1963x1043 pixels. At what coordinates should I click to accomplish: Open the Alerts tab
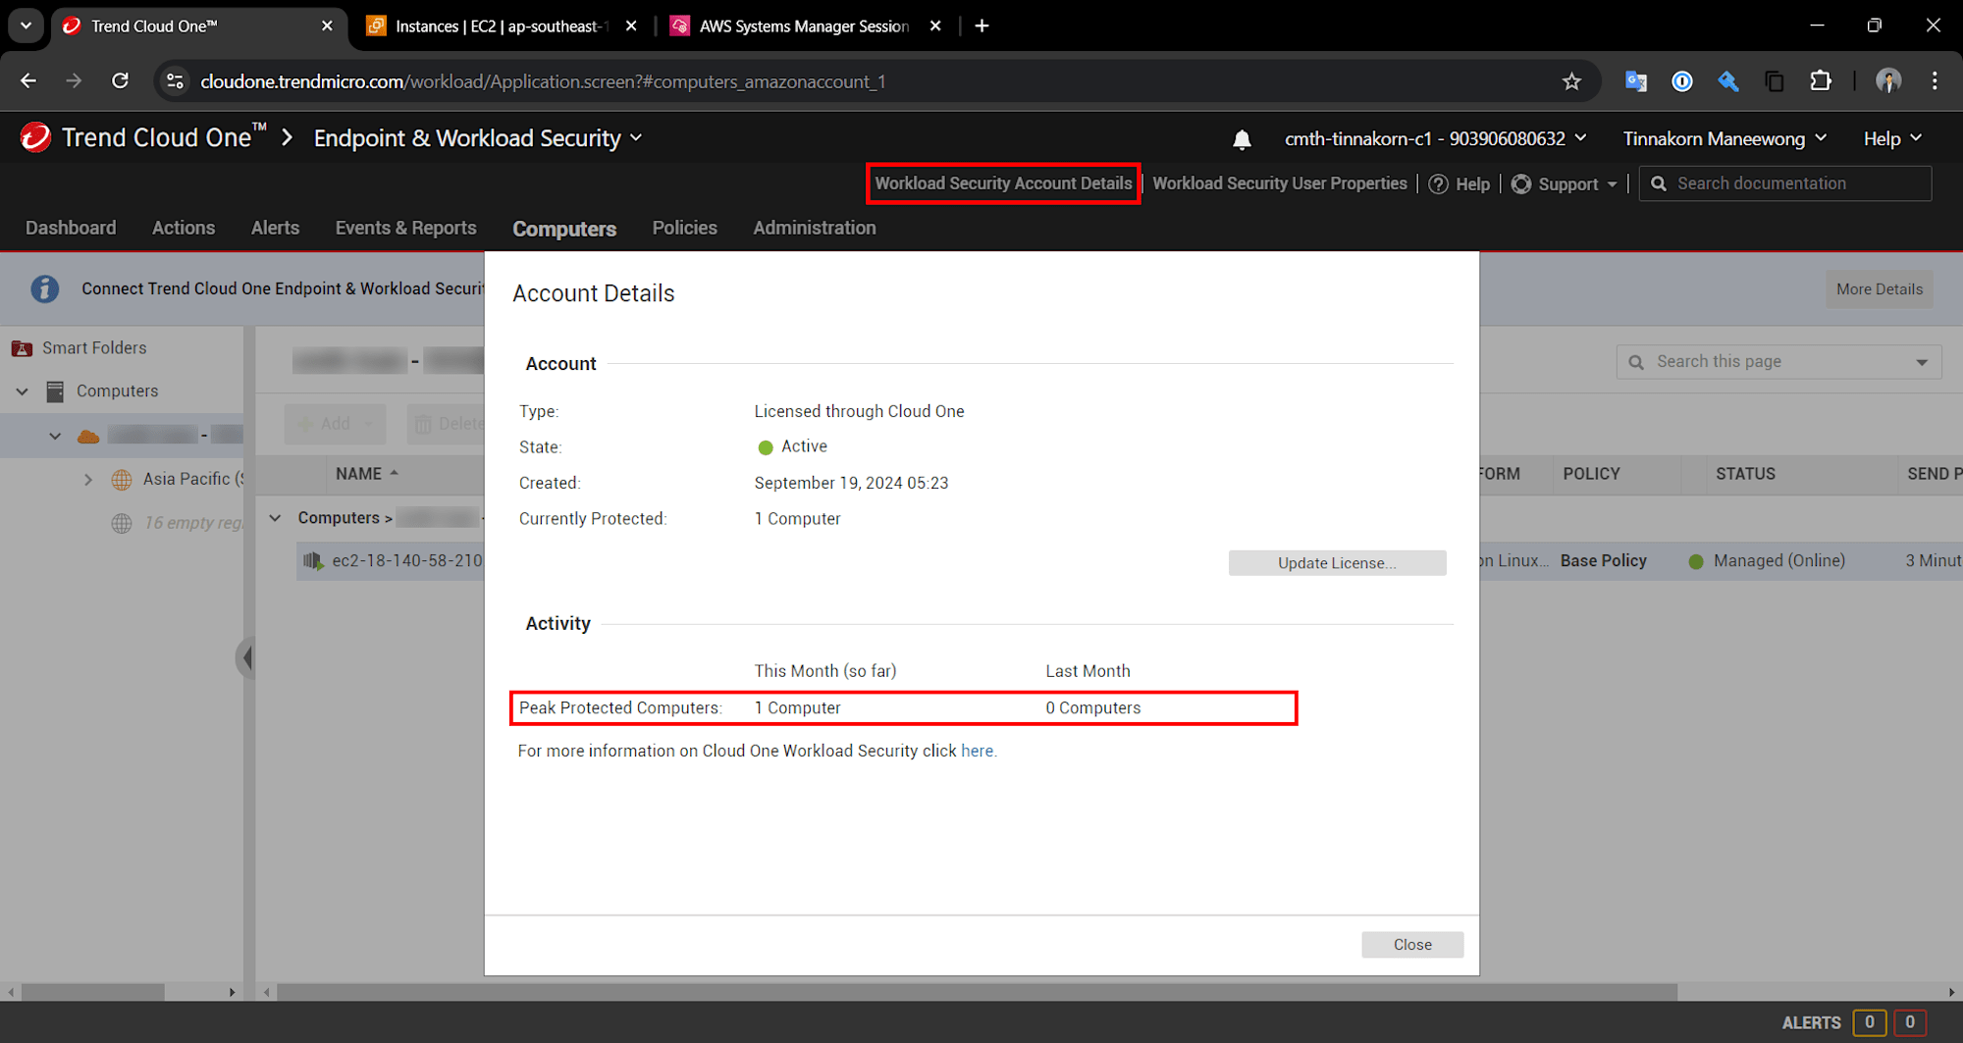275,228
